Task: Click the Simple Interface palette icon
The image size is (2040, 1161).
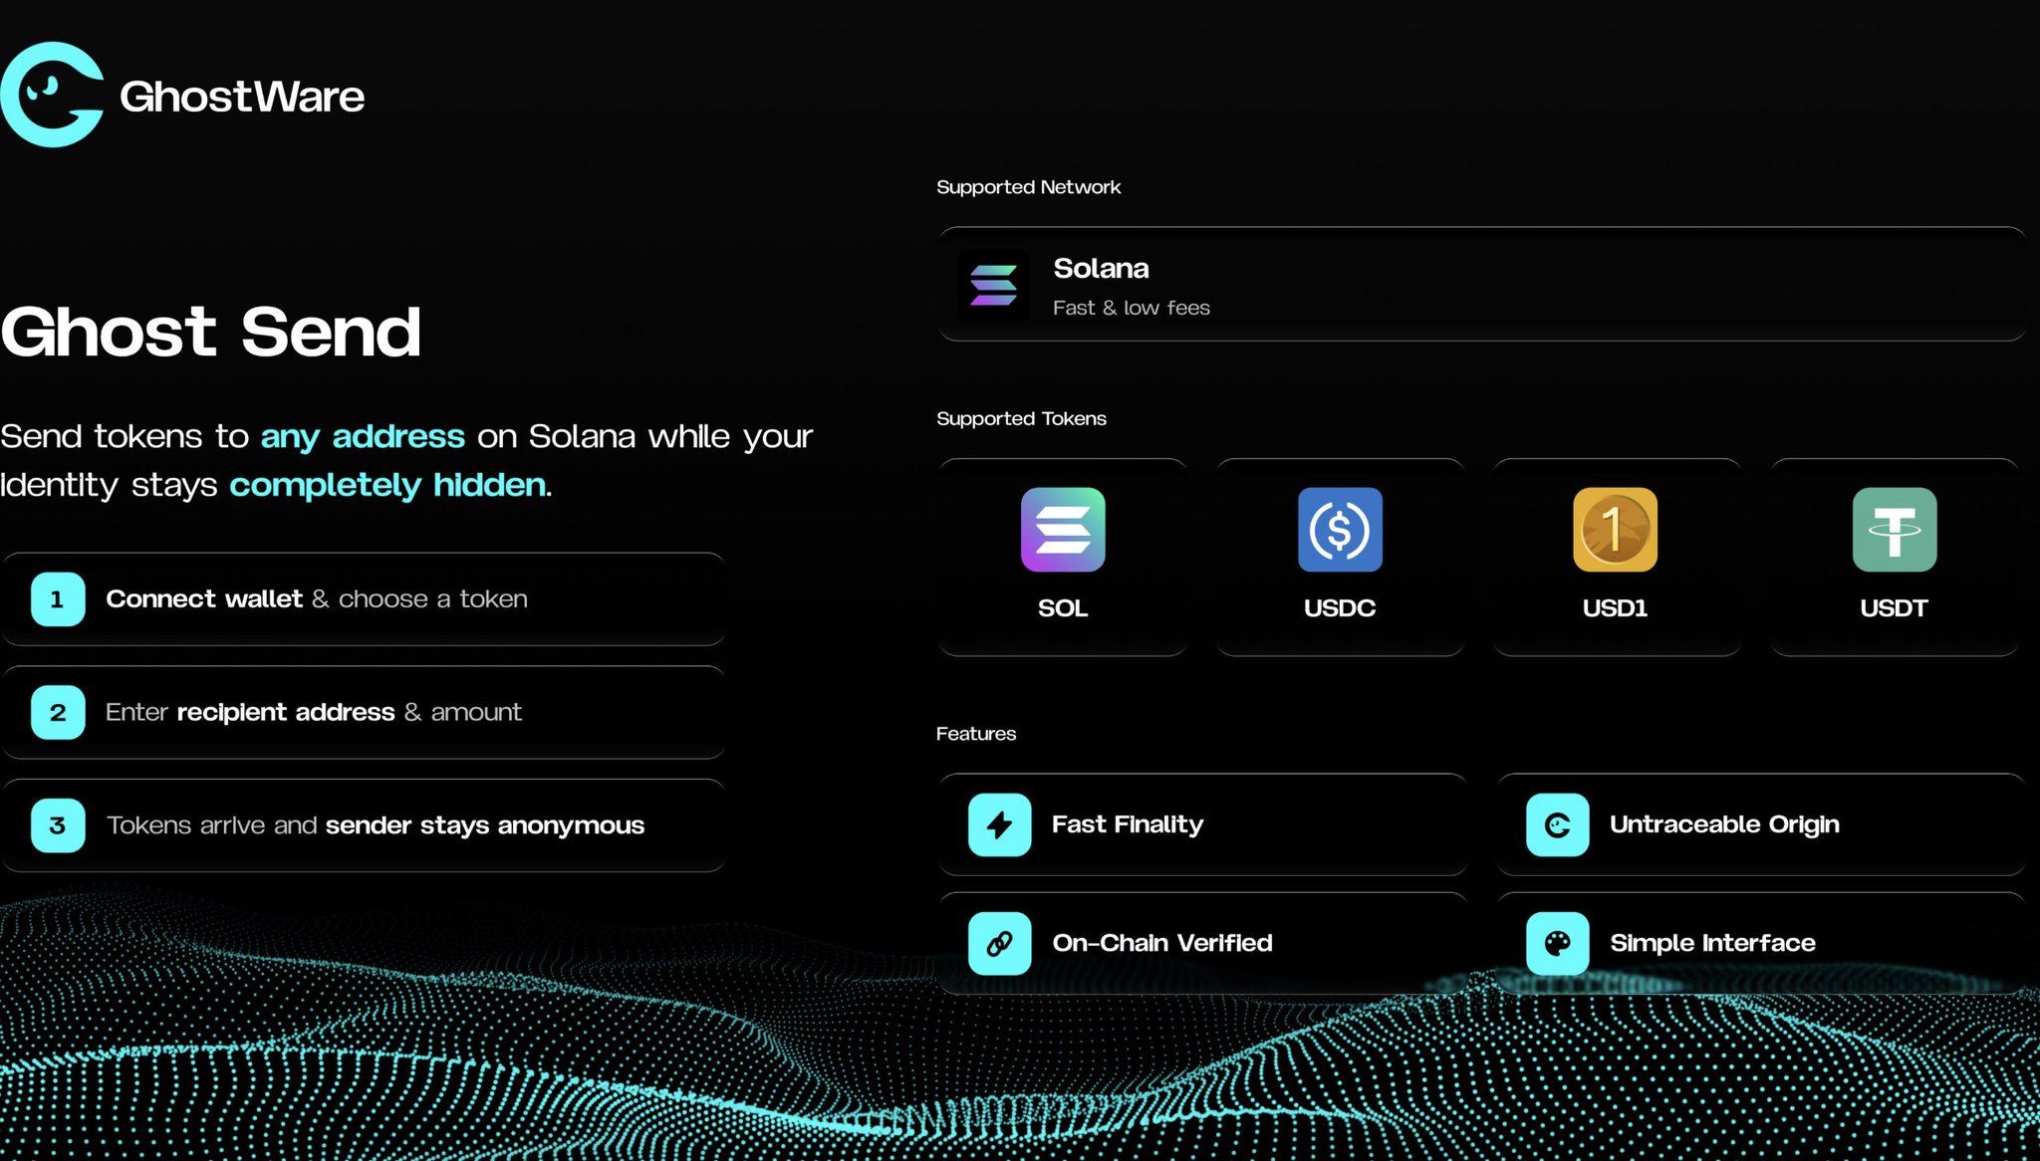Action: [1557, 943]
